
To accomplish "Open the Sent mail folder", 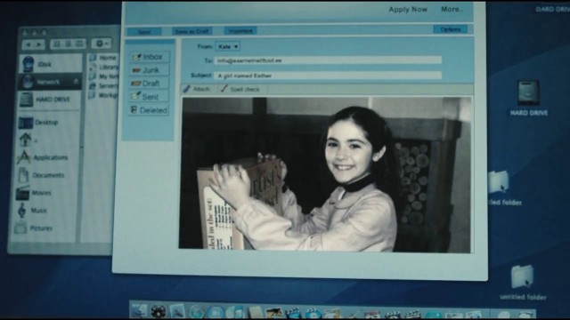I will click(149, 97).
